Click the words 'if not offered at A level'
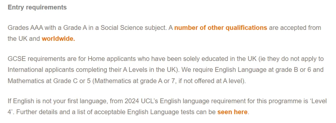The image size is (336, 123). point(210,81)
